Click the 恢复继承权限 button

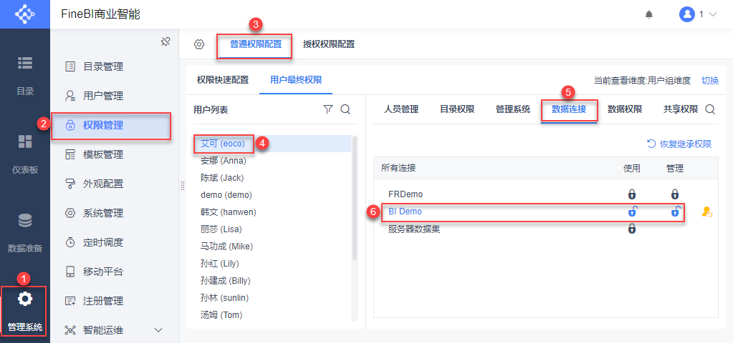(679, 144)
